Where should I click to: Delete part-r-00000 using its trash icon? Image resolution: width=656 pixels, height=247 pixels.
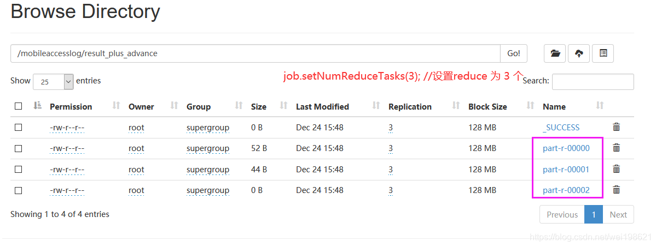[616, 147]
